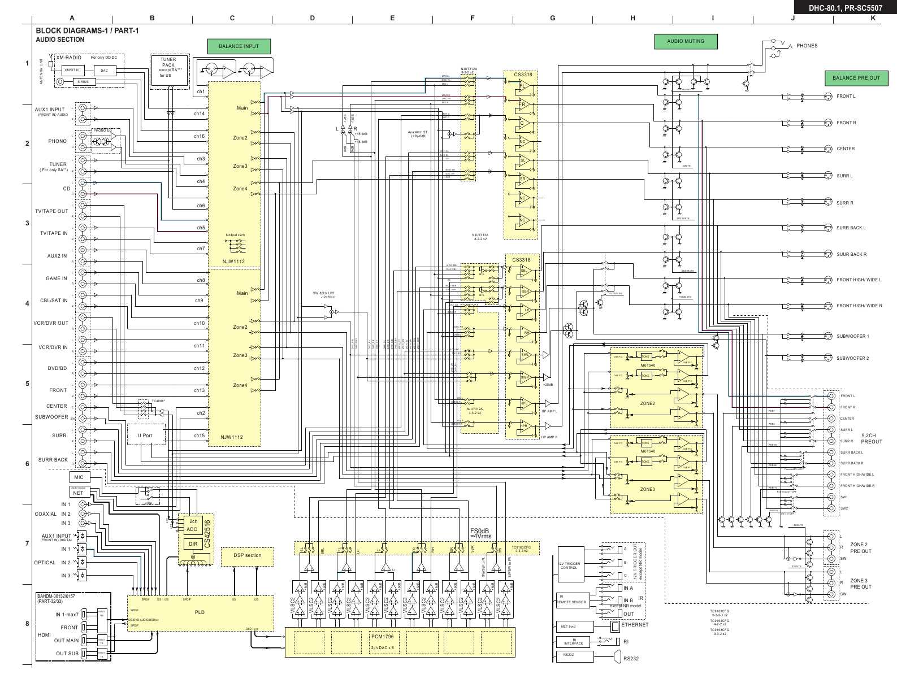Viewport: 897px width, 692px height.
Task: Click the XM/DT IC block
Action: [x=72, y=71]
